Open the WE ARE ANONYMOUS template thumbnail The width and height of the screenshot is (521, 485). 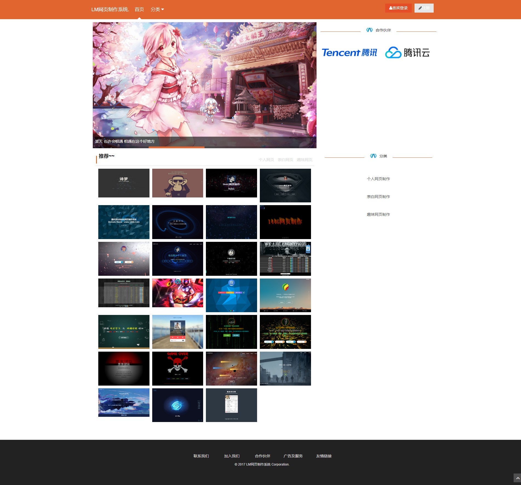coord(285,259)
